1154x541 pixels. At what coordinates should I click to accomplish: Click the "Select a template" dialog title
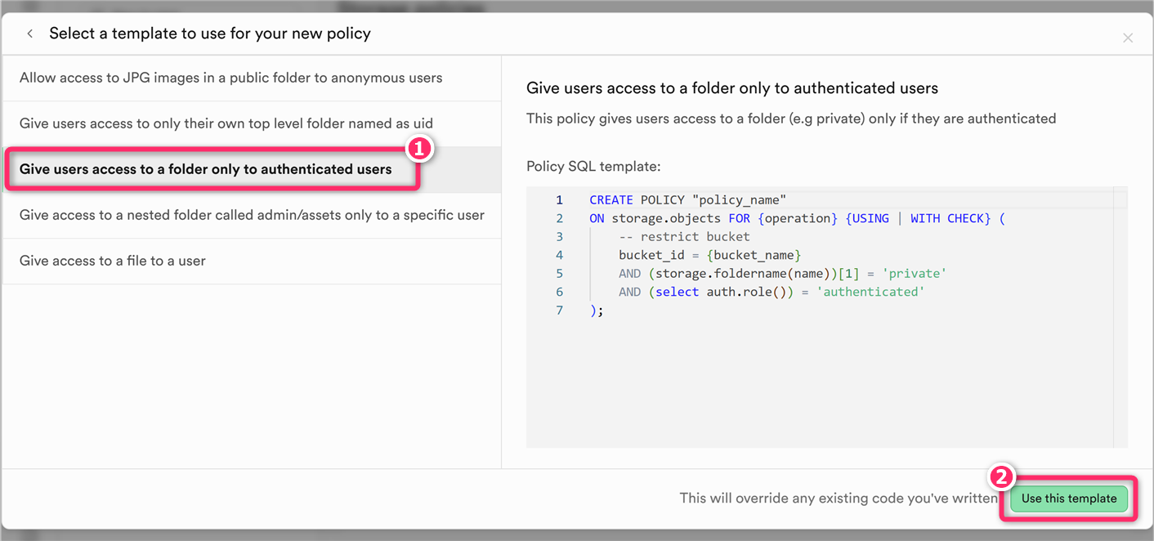pyautogui.click(x=210, y=34)
